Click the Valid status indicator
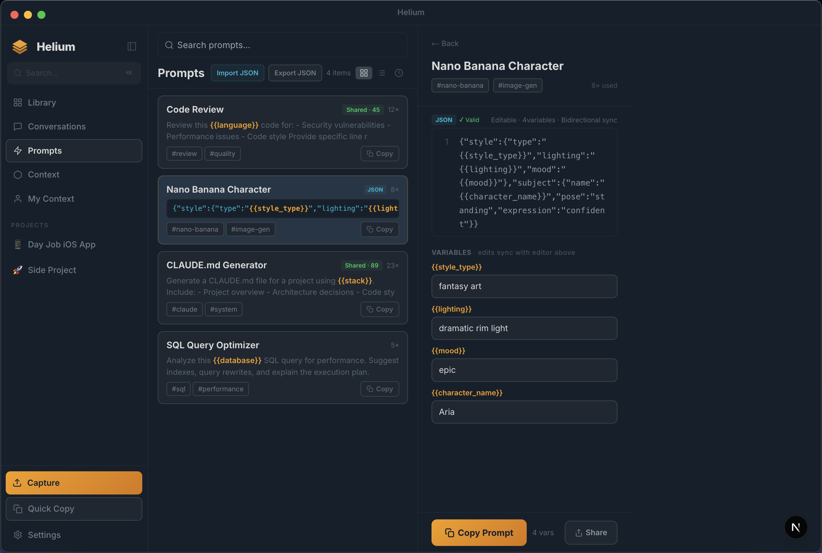This screenshot has width=822, height=553. (469, 120)
